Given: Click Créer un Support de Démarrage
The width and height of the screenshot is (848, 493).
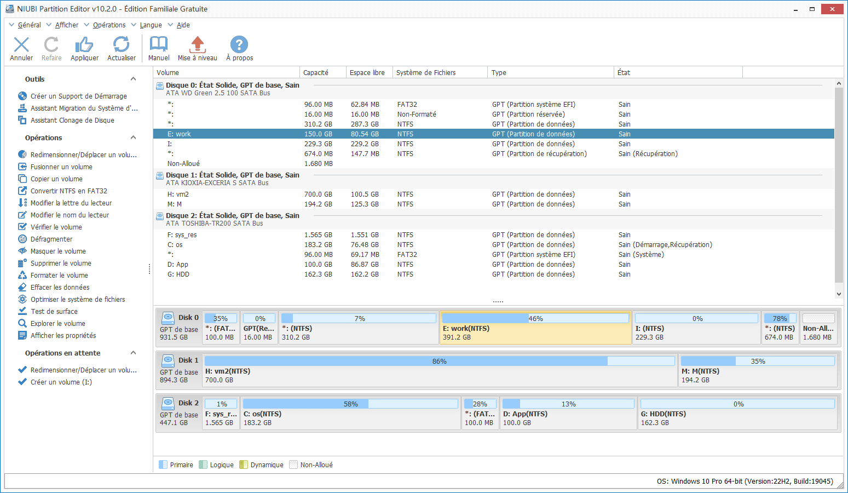Looking at the screenshot, I should [x=78, y=96].
